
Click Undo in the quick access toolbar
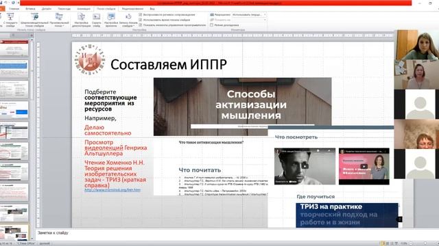pyautogui.click(x=5, y=3)
